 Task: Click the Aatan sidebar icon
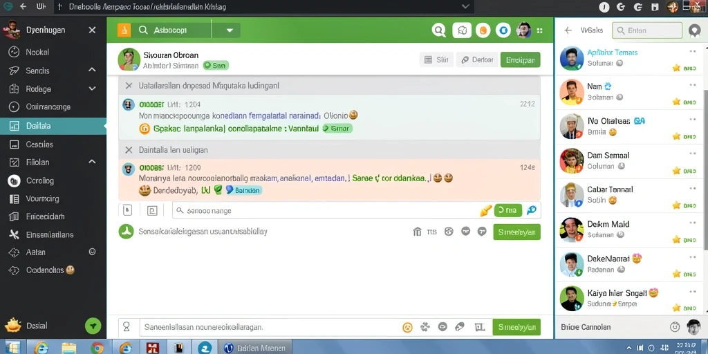(x=14, y=252)
